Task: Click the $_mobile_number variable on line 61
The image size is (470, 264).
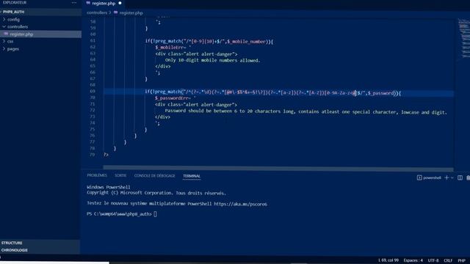Action: (247, 42)
